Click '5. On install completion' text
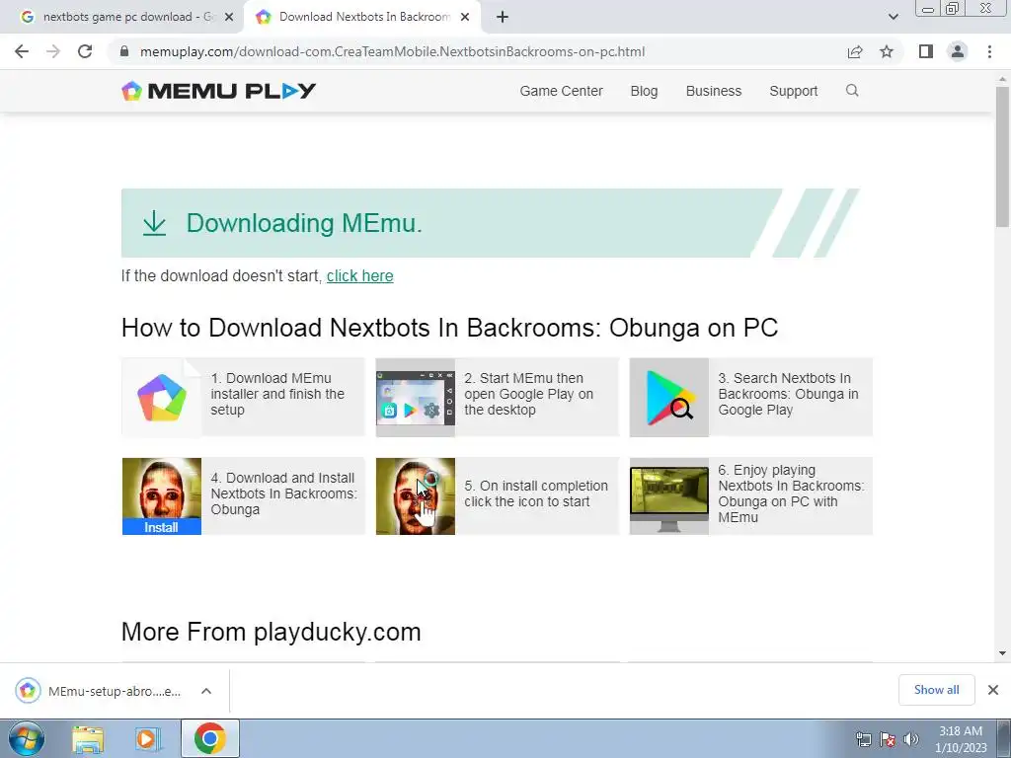Image resolution: width=1011 pixels, height=758 pixels. (536, 493)
